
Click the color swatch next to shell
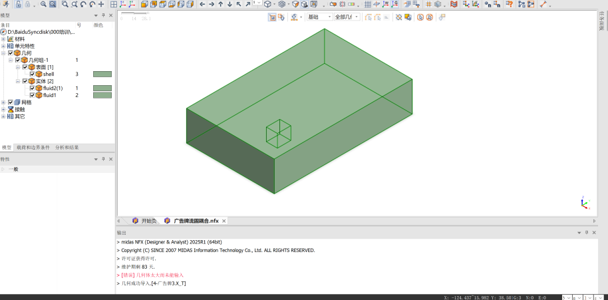pos(102,74)
